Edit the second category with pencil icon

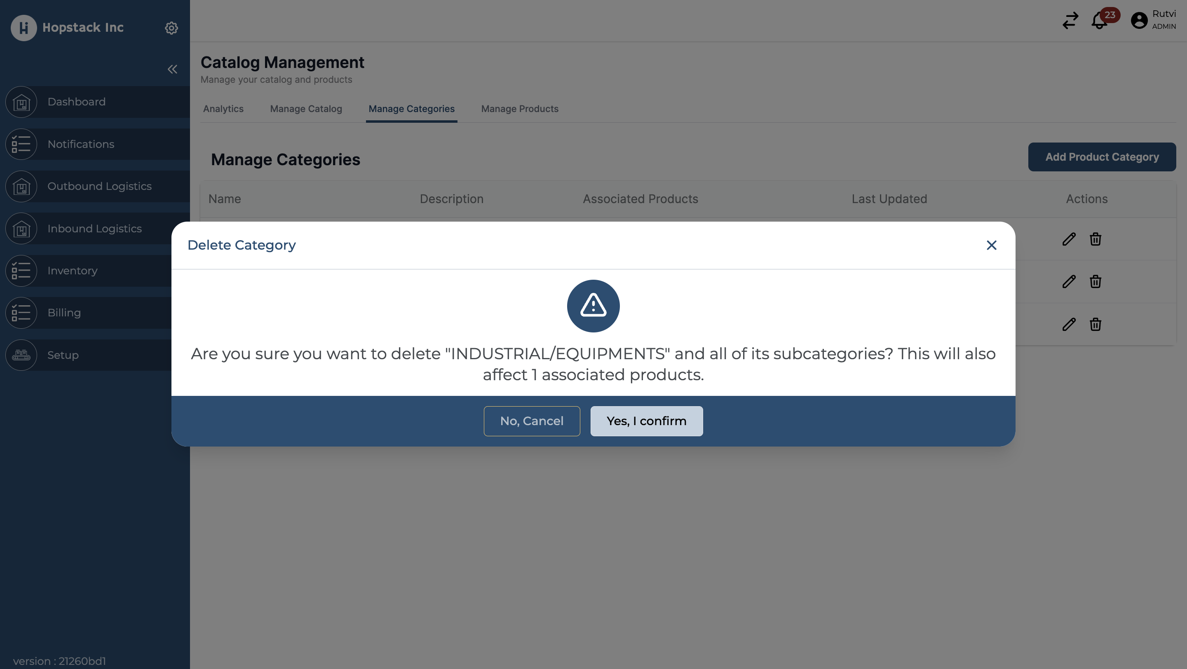(x=1069, y=282)
